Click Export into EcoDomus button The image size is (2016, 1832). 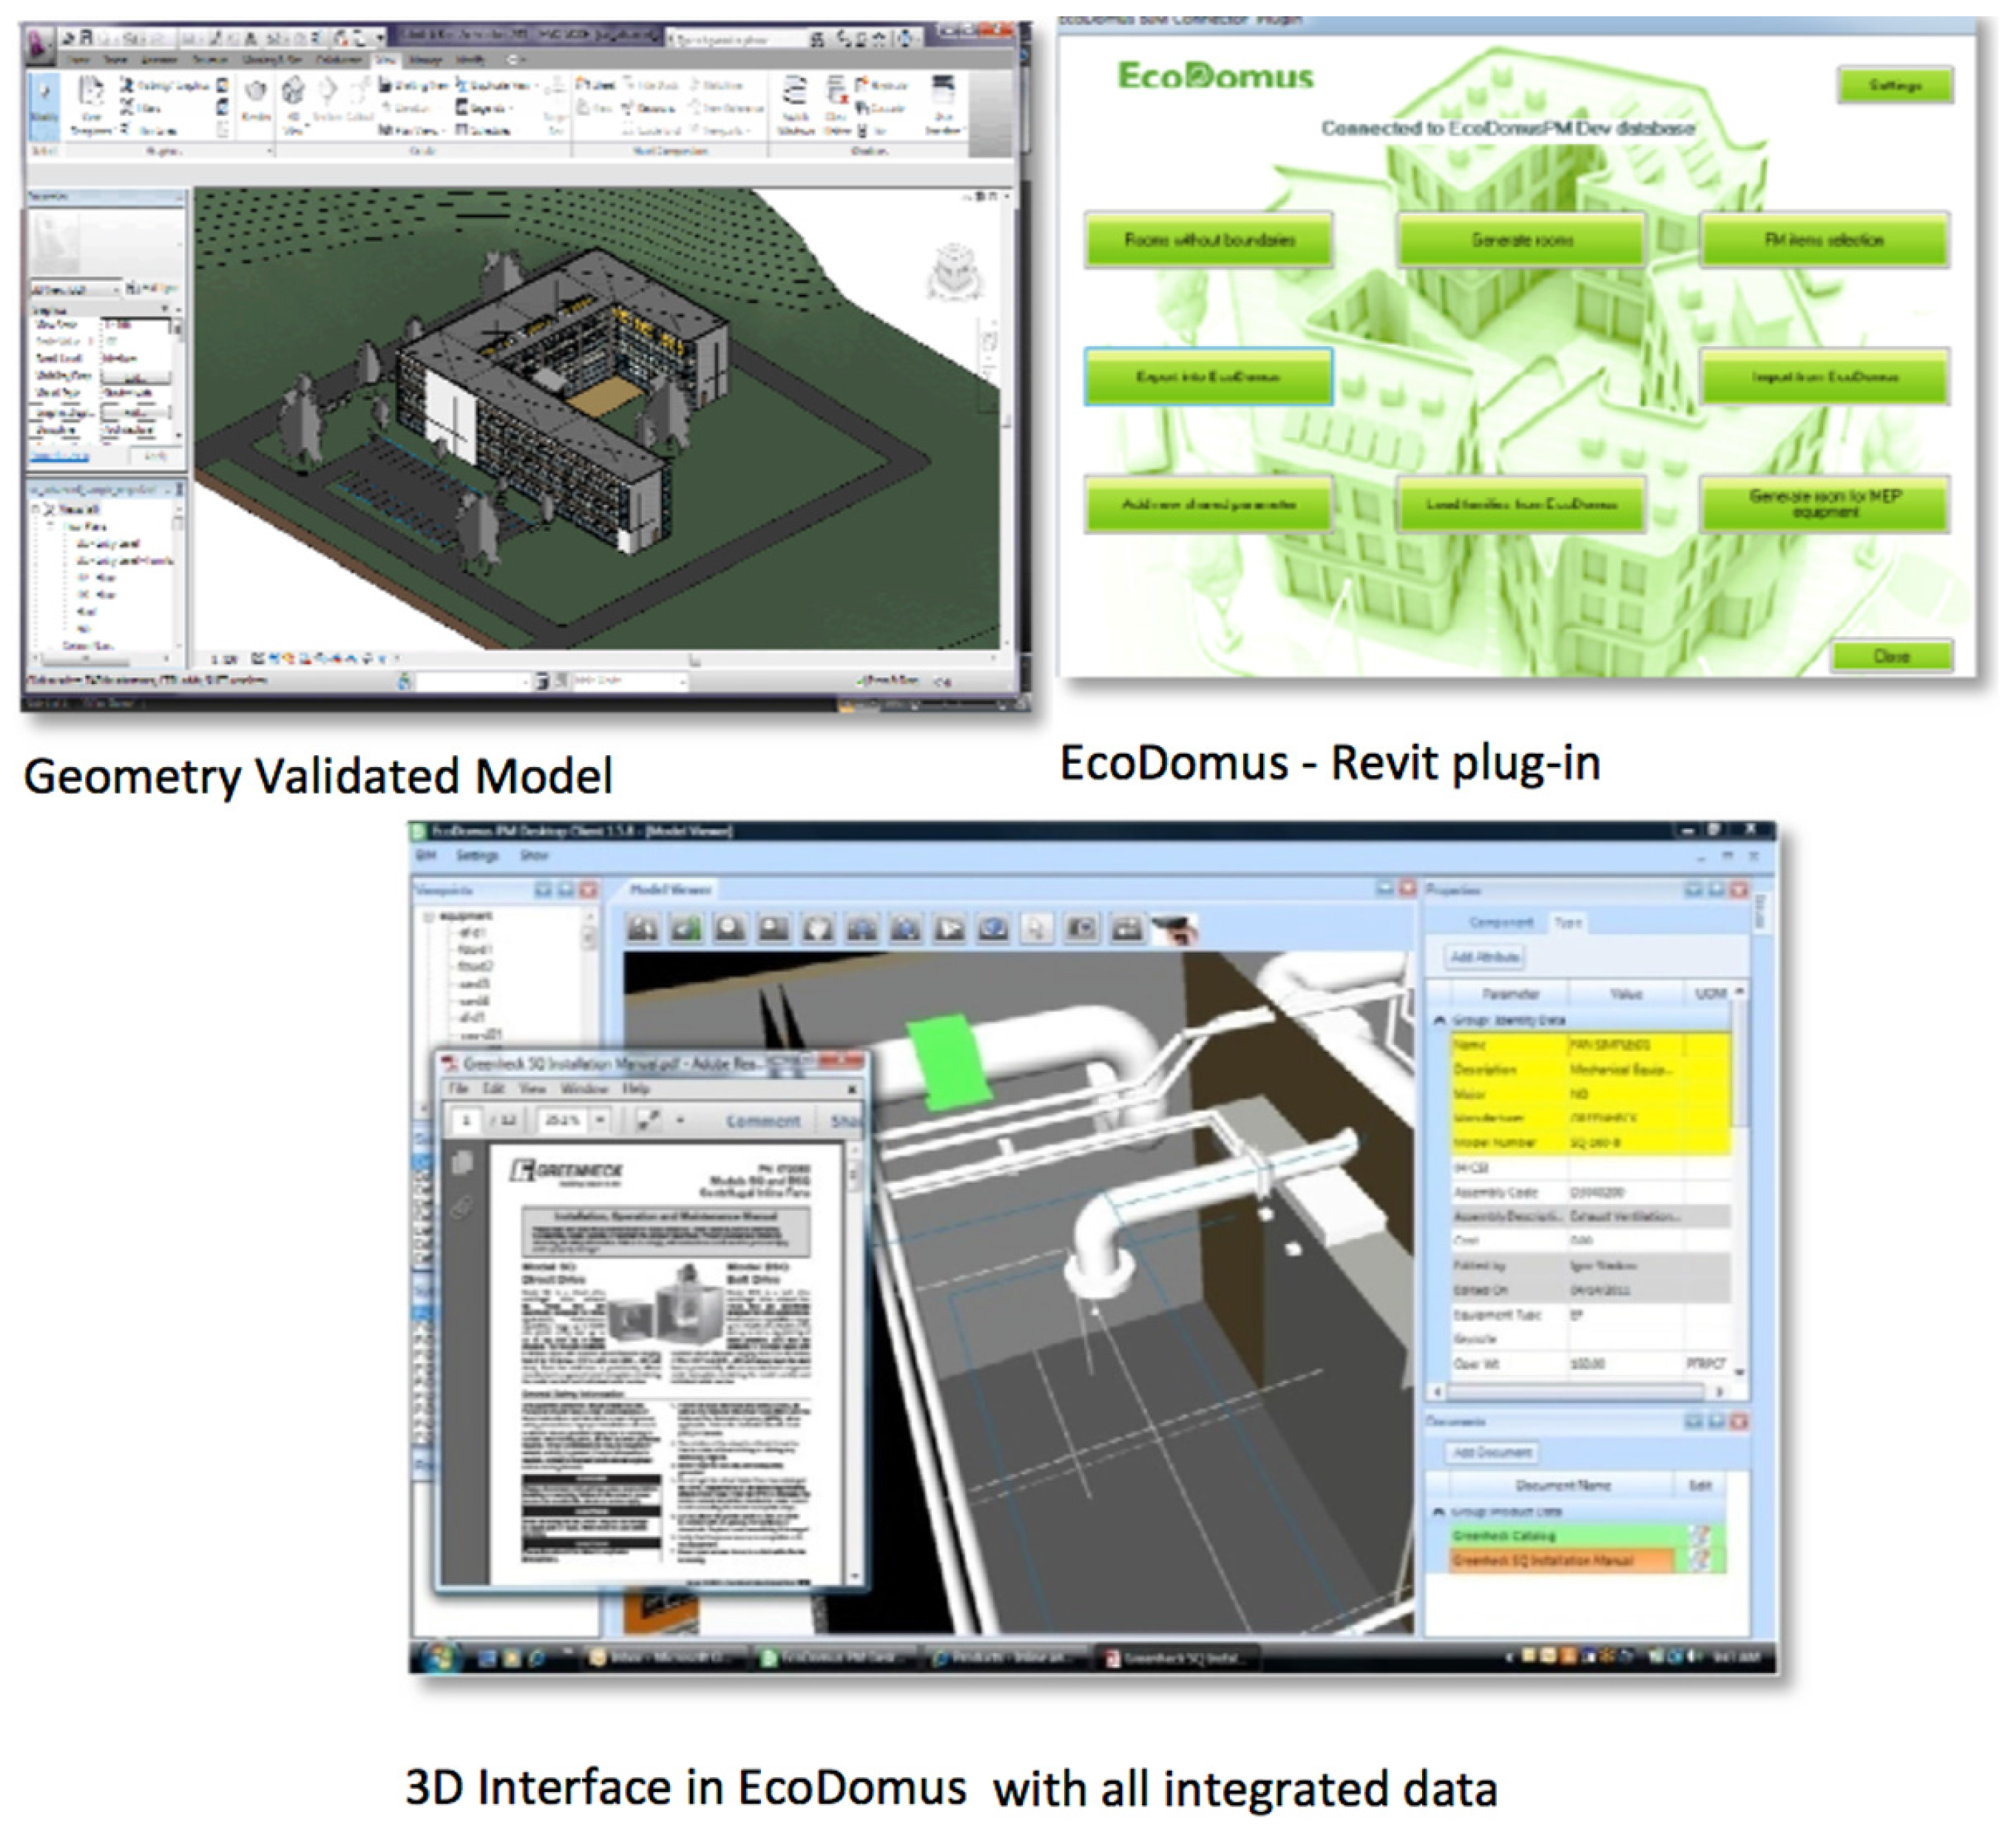[1208, 377]
